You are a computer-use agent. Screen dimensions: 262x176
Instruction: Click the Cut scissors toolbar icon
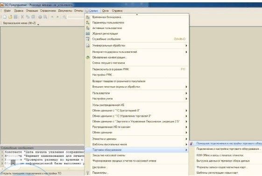point(22,17)
